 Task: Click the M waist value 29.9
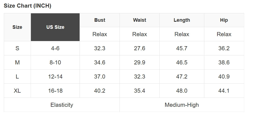[139, 62]
